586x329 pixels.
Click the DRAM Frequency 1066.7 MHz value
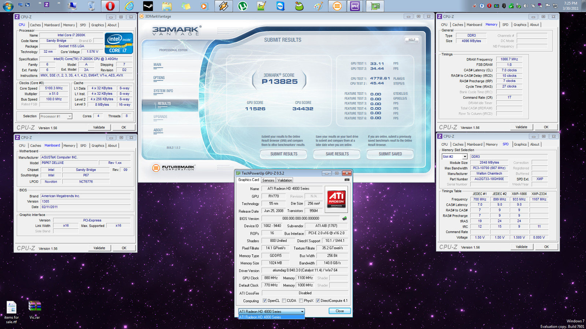click(x=509, y=59)
